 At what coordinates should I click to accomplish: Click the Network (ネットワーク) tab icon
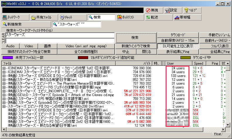tap(5, 17)
